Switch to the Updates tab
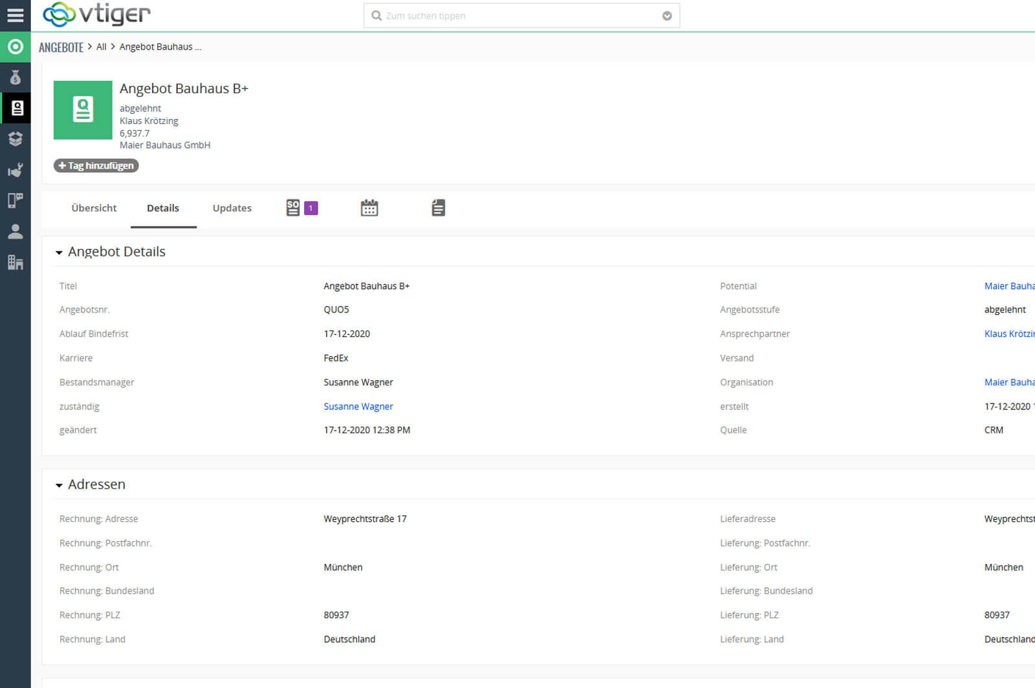Viewport: 1035px width, 688px height. (x=232, y=208)
